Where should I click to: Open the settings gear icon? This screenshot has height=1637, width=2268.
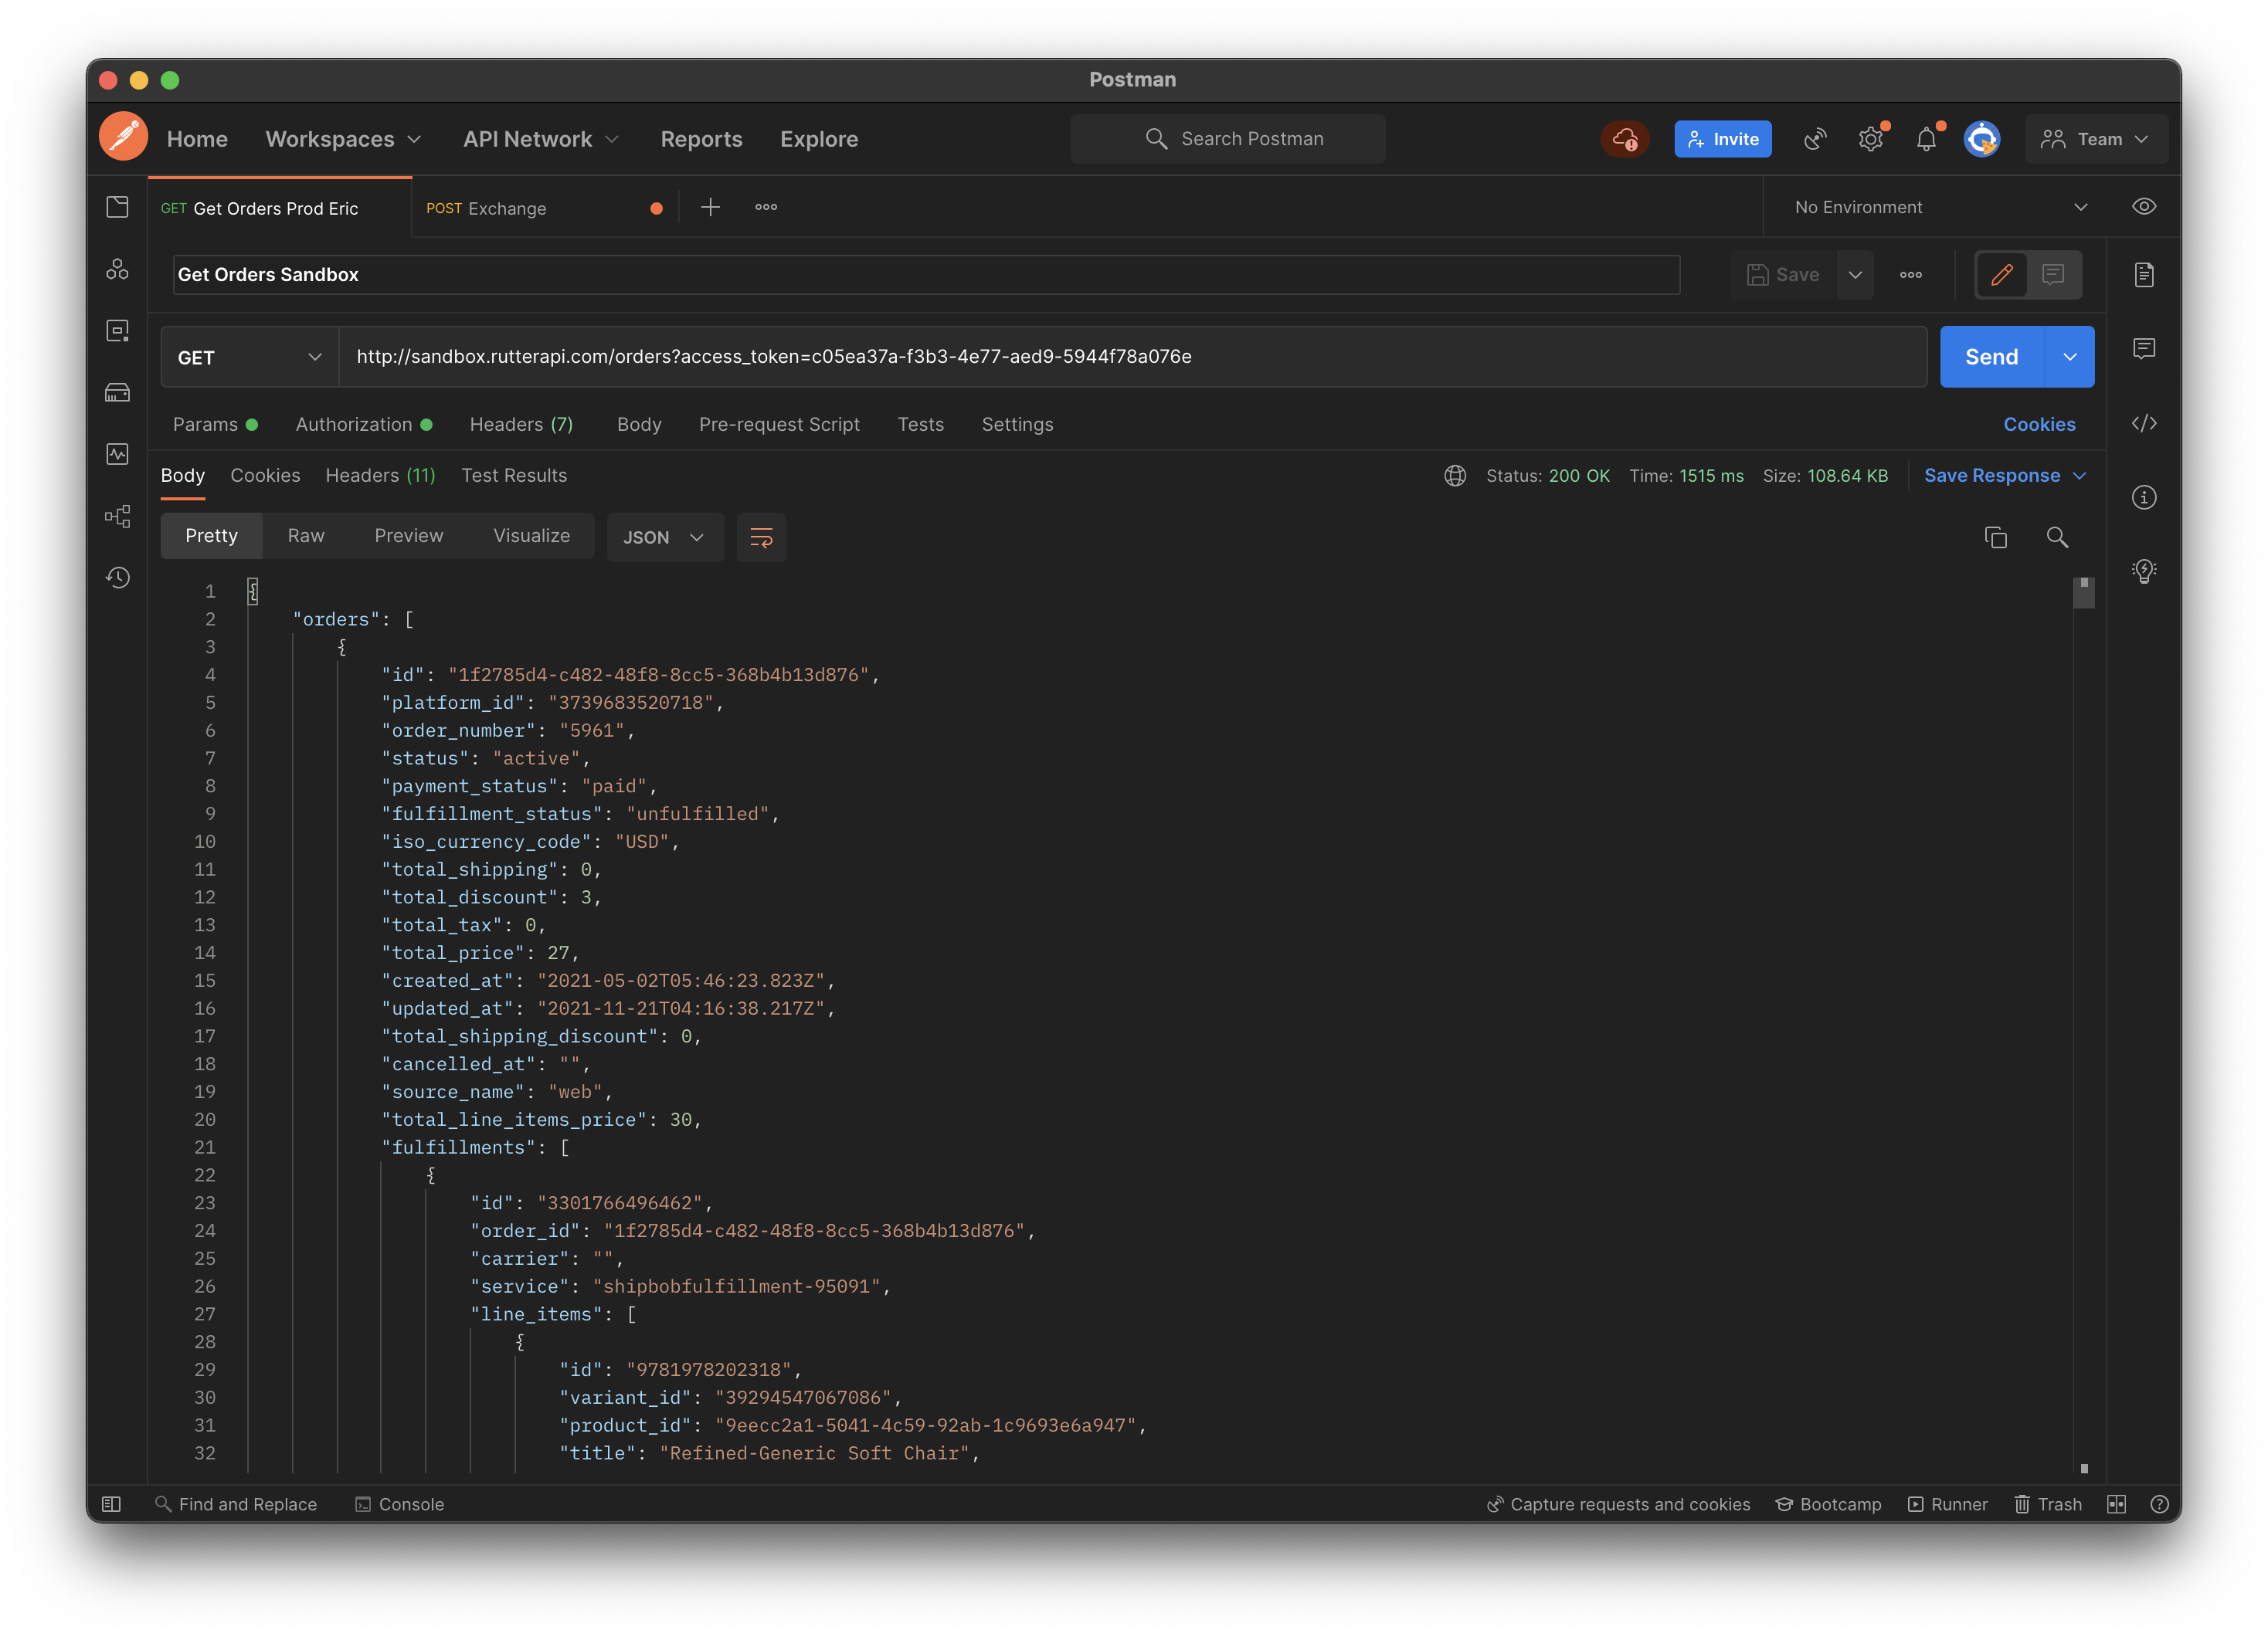pyautogui.click(x=1871, y=139)
